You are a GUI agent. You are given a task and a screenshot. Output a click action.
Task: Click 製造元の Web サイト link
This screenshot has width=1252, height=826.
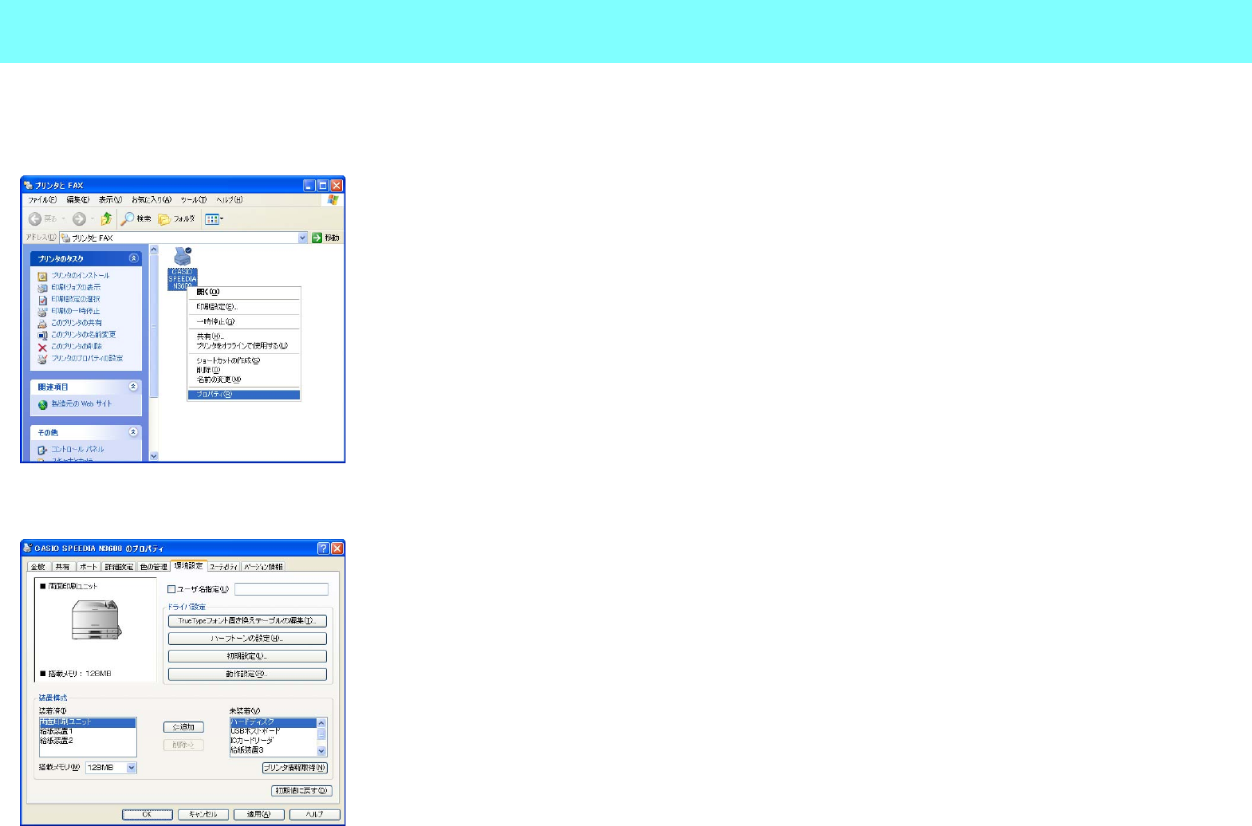pos(81,404)
